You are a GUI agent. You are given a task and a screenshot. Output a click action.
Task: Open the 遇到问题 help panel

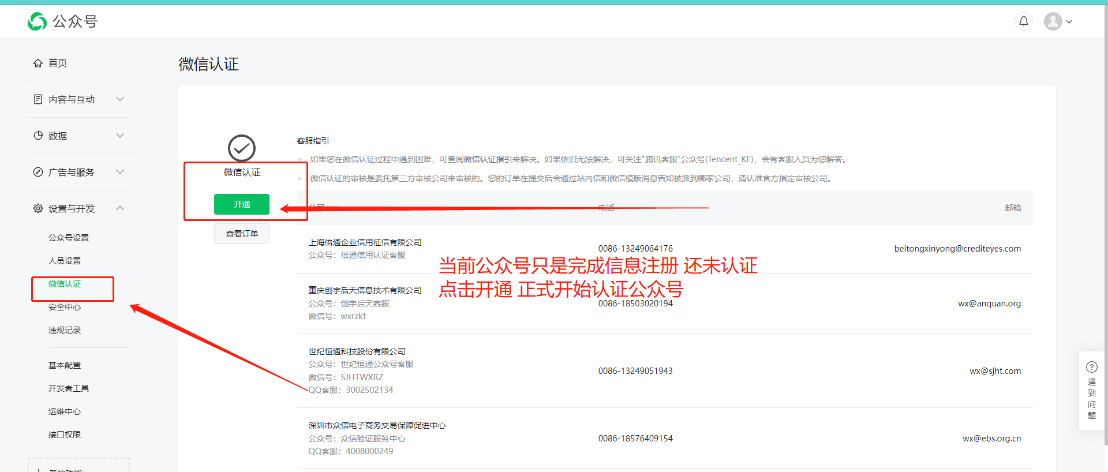click(1092, 391)
